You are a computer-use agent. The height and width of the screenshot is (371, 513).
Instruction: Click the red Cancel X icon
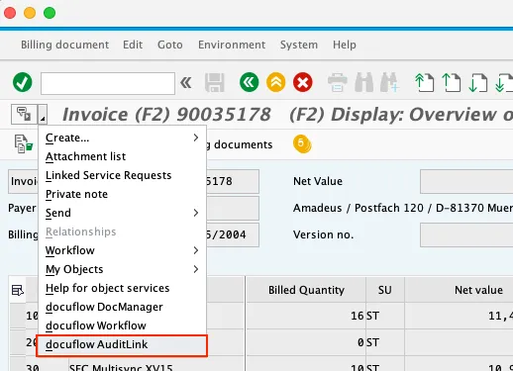pos(303,82)
